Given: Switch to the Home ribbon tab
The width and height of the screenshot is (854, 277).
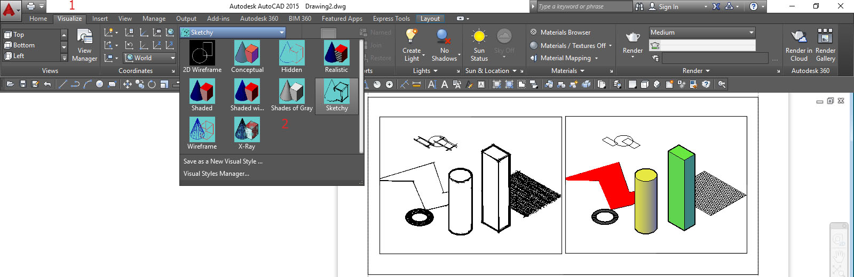Looking at the screenshot, I should pyautogui.click(x=38, y=19).
